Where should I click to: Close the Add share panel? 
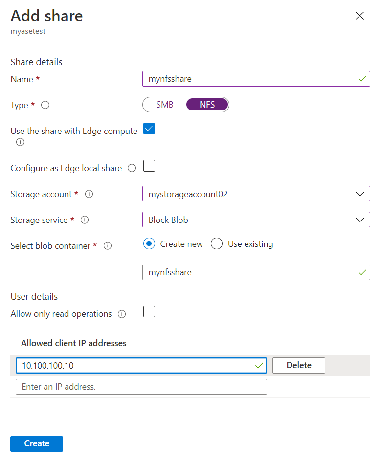click(359, 16)
